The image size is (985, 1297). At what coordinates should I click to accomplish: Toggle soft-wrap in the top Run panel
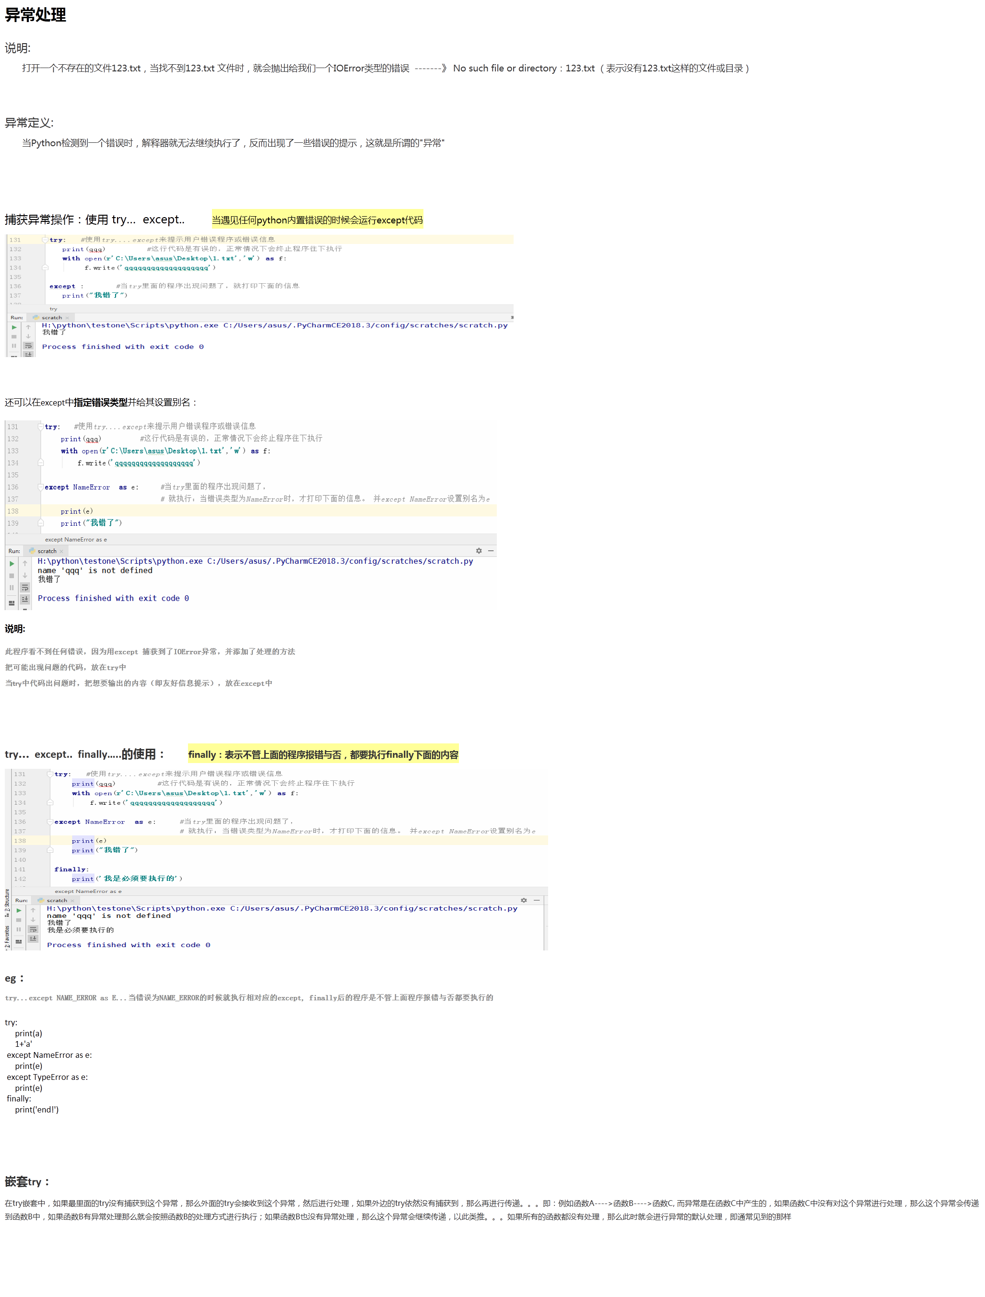coord(28,346)
